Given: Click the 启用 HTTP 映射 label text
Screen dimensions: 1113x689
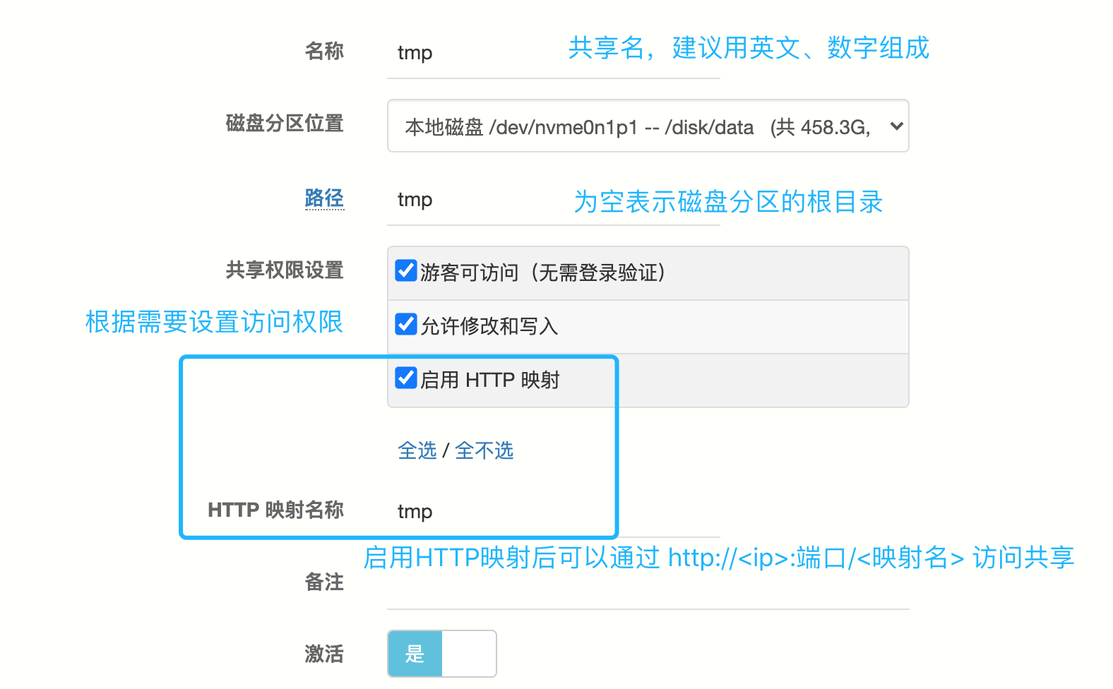Looking at the screenshot, I should click(x=489, y=380).
